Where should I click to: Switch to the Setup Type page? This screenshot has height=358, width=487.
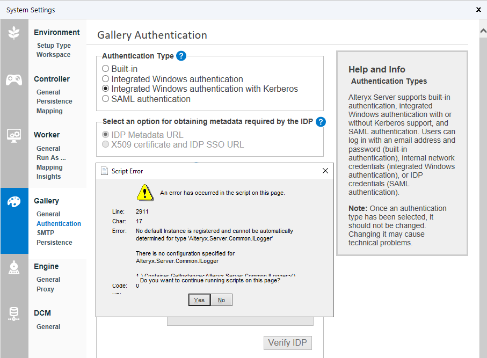53,45
